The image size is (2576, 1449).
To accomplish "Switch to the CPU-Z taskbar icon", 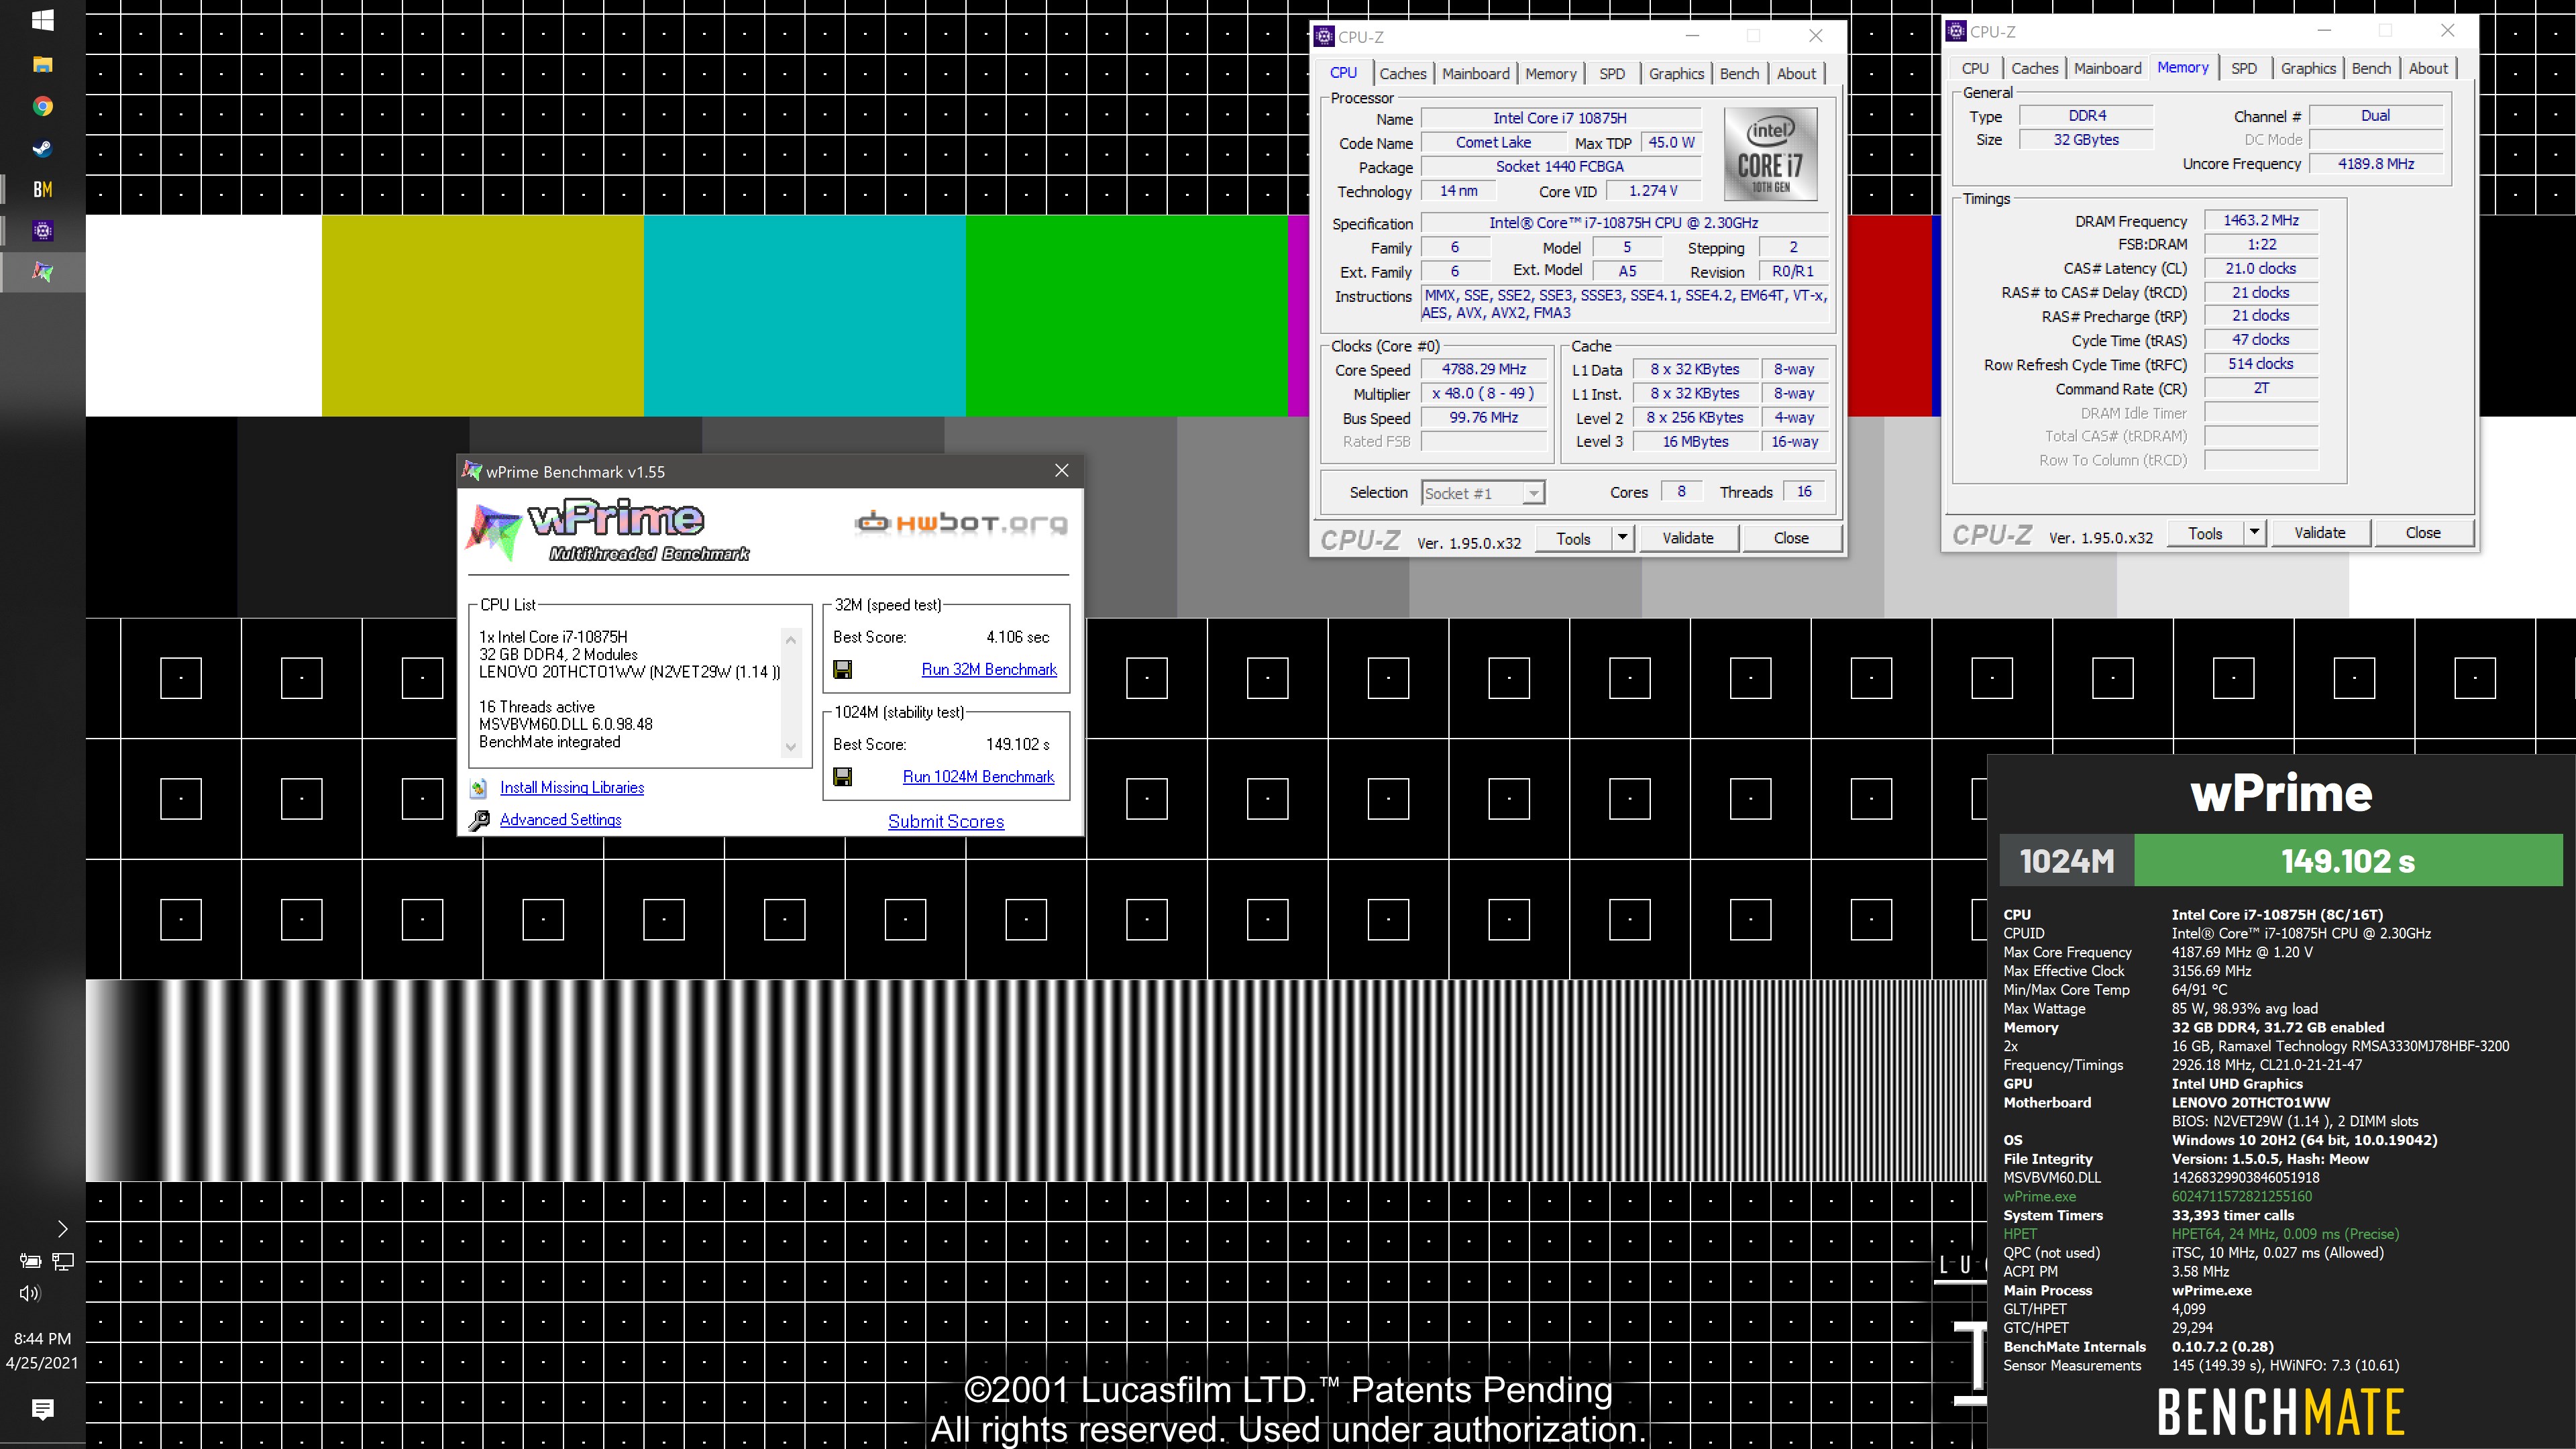I will (x=42, y=231).
